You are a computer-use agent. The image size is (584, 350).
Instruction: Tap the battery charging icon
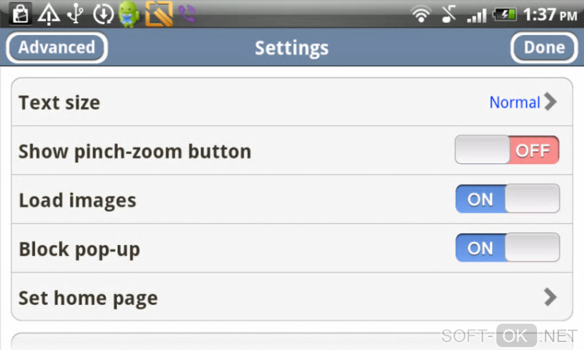[x=505, y=14]
